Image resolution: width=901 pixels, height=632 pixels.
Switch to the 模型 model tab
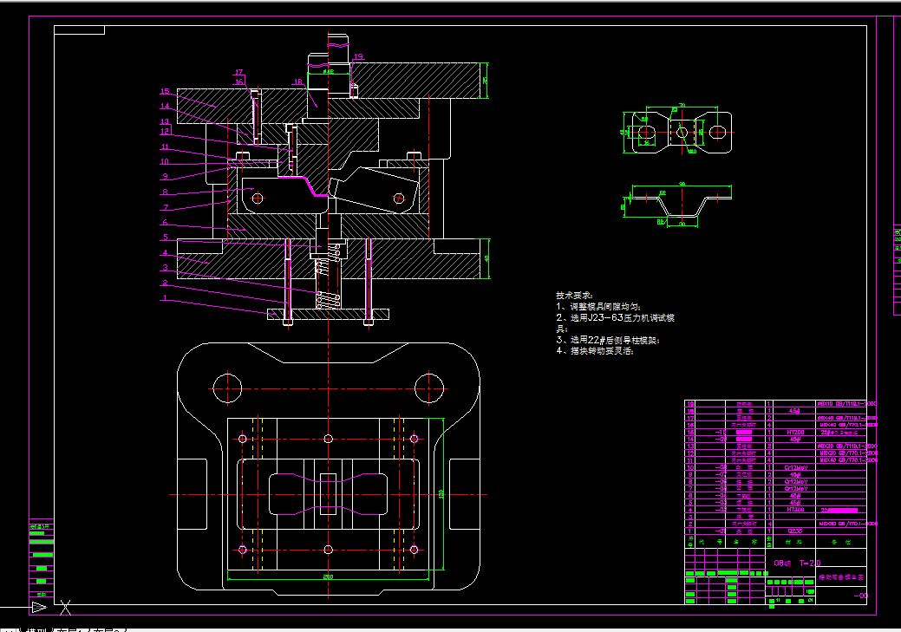click(x=37, y=630)
